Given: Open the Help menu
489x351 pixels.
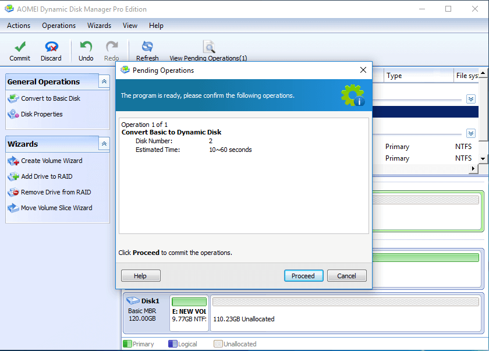Looking at the screenshot, I should pos(156,26).
